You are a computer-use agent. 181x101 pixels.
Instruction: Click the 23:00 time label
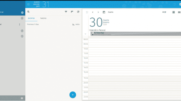86,97
